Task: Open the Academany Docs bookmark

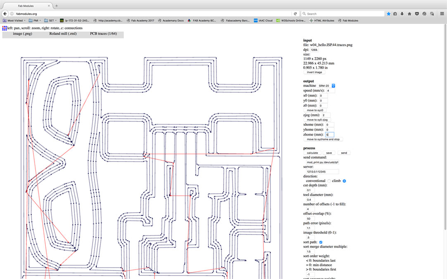Action: 171,21
